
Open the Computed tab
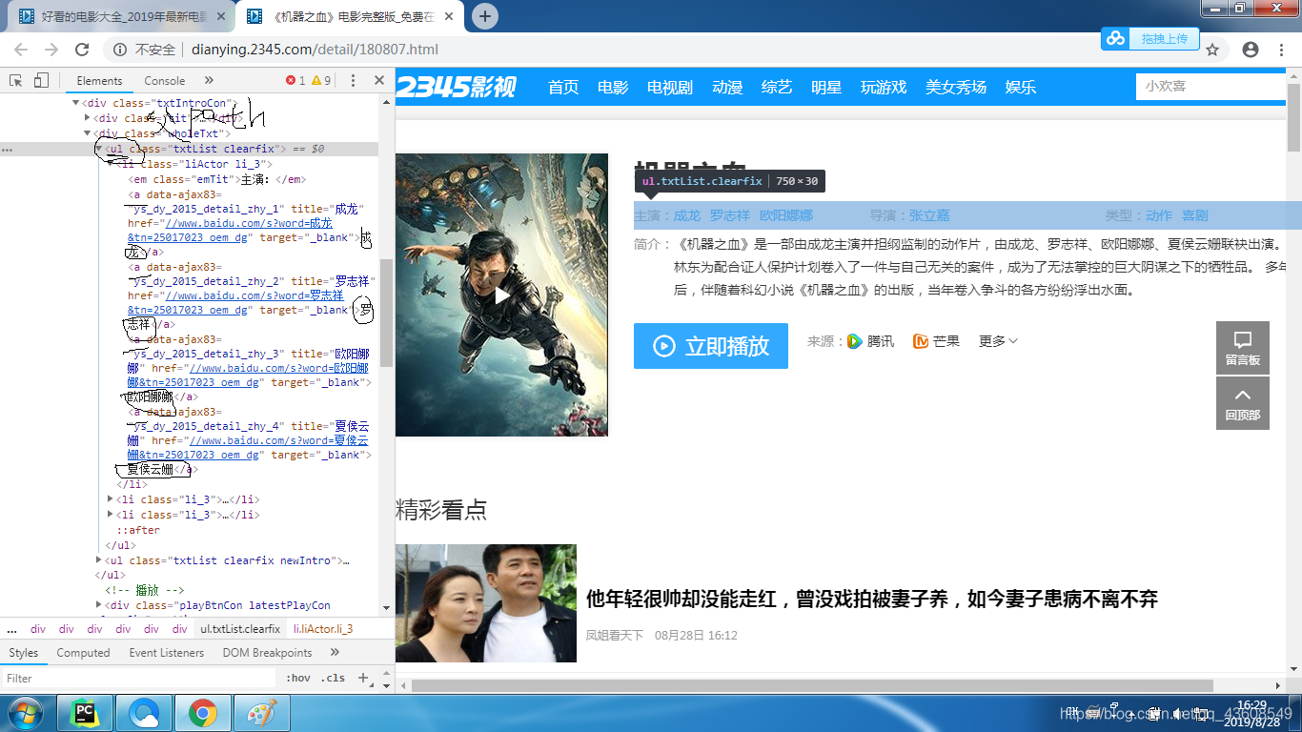click(83, 653)
